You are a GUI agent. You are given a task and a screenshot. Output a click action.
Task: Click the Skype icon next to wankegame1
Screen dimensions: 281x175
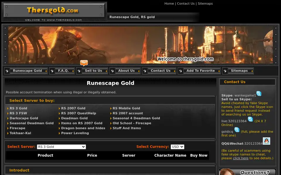[259, 93]
